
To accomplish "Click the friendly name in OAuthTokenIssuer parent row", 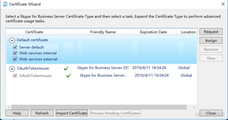I will pyautogui.click(x=103, y=68).
